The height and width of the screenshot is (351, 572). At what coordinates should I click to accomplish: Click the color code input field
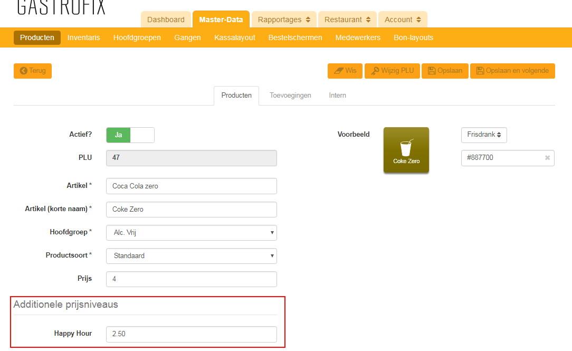[x=501, y=158]
